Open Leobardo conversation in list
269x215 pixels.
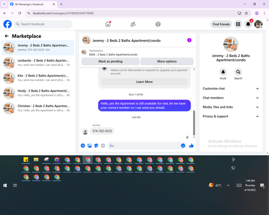click(x=38, y=63)
